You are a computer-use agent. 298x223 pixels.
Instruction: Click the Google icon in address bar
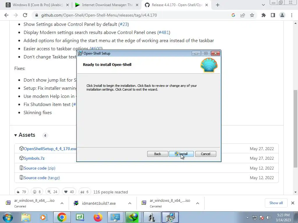click(233, 15)
